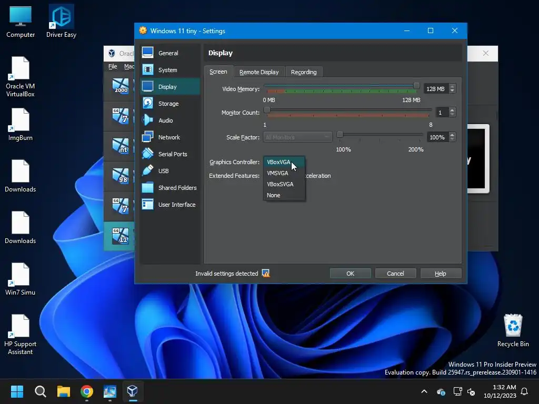Viewport: 539px width, 404px height.
Task: Open the clock showing 1:32 AM
Action: [500, 391]
